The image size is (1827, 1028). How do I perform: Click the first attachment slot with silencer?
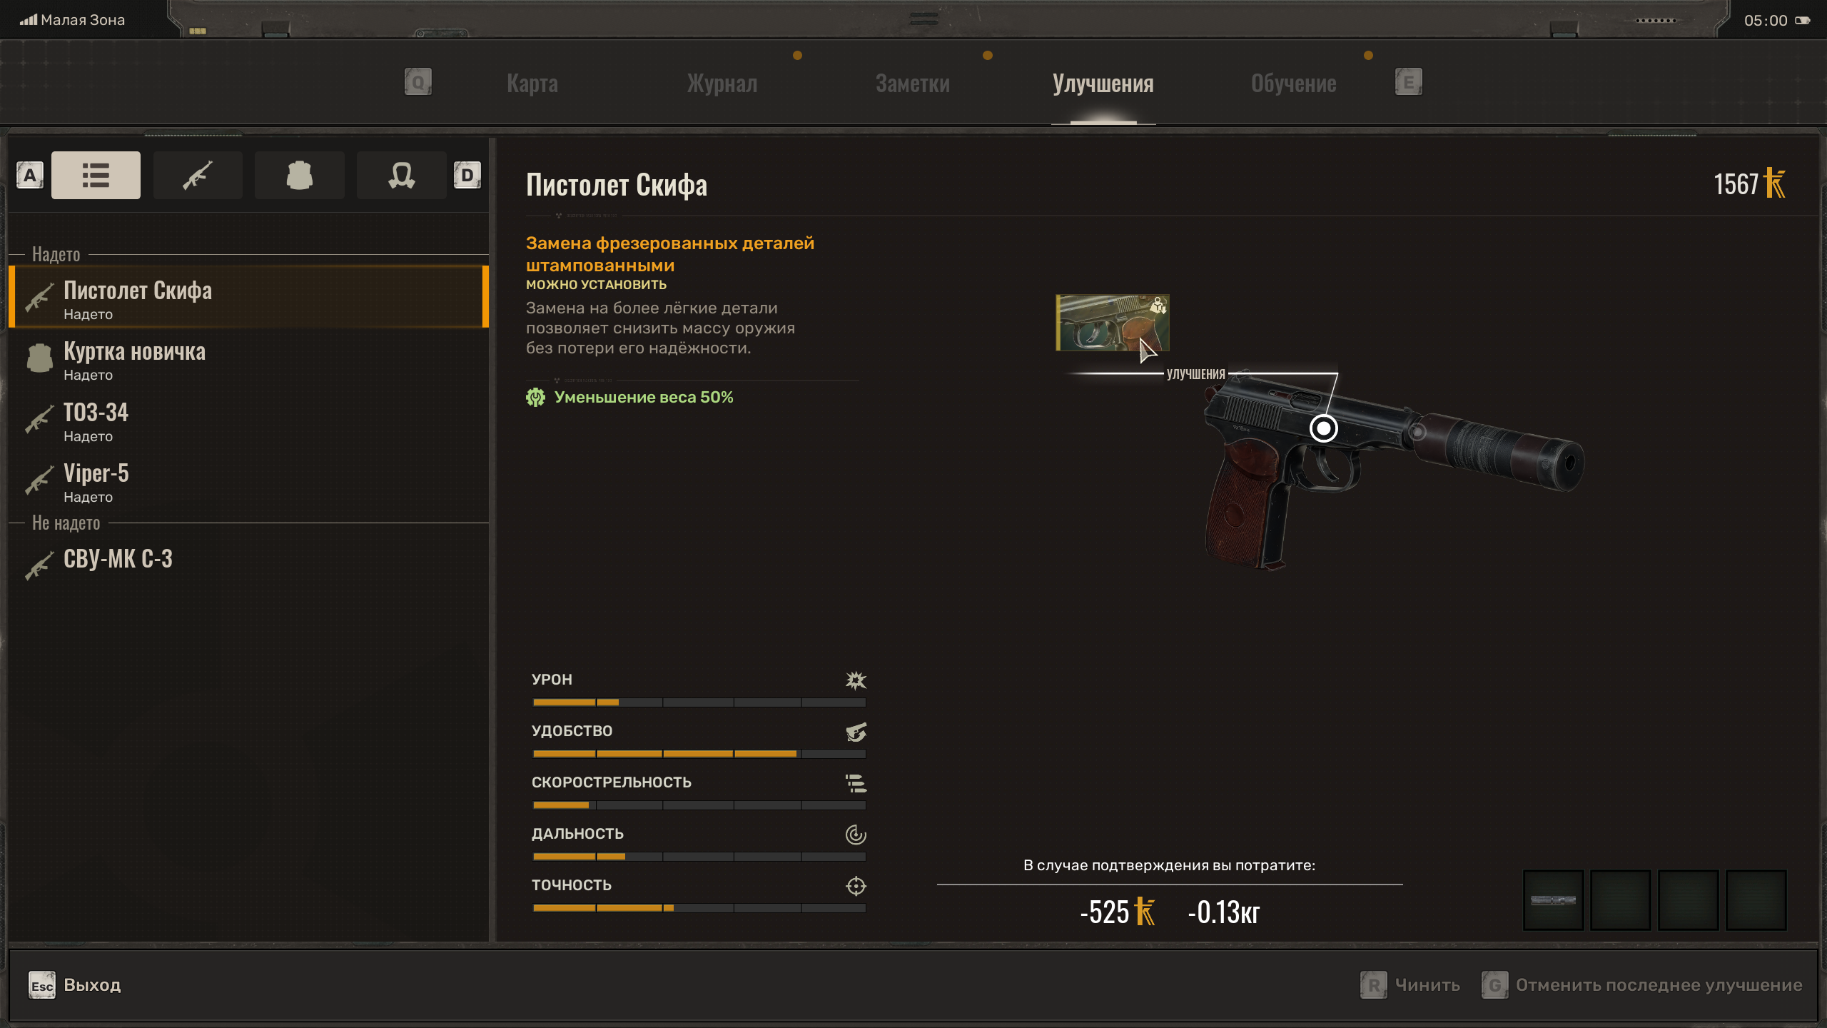pyautogui.click(x=1554, y=900)
